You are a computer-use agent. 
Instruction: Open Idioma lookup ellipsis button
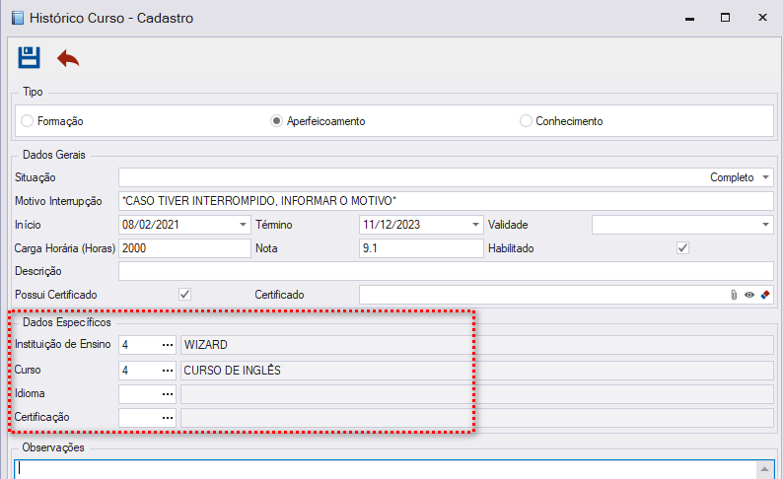click(168, 394)
